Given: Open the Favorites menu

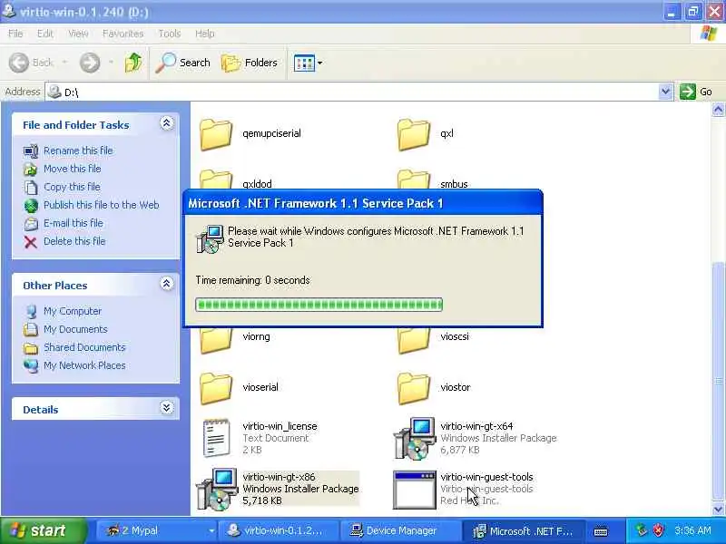Looking at the screenshot, I should coord(123,34).
